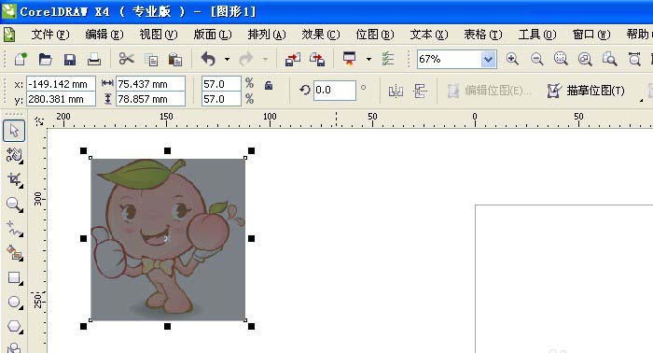
Task: Select the Smart fill tool
Action: tap(14, 253)
